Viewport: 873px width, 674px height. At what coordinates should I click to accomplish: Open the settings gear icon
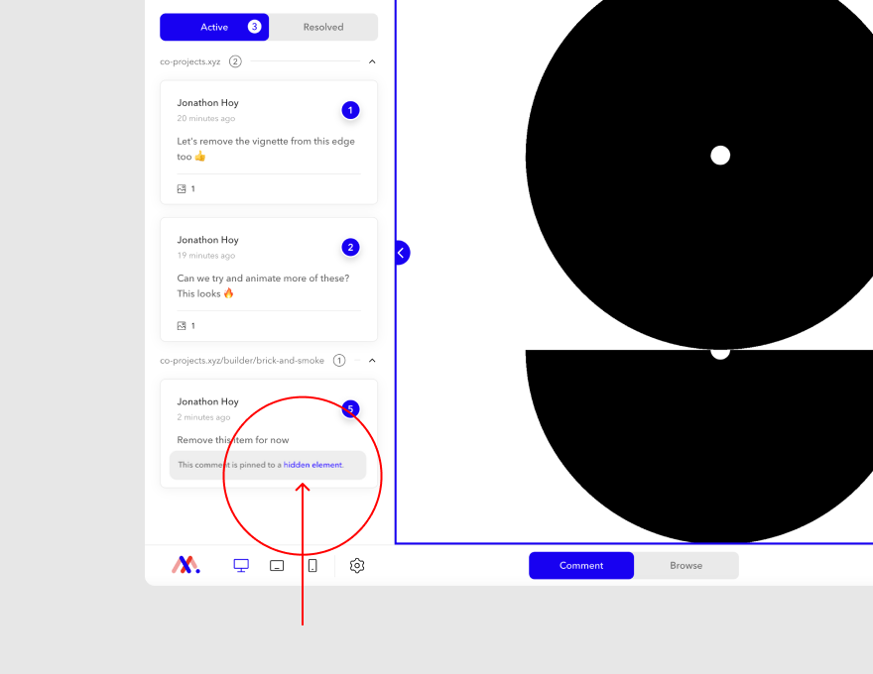(356, 565)
